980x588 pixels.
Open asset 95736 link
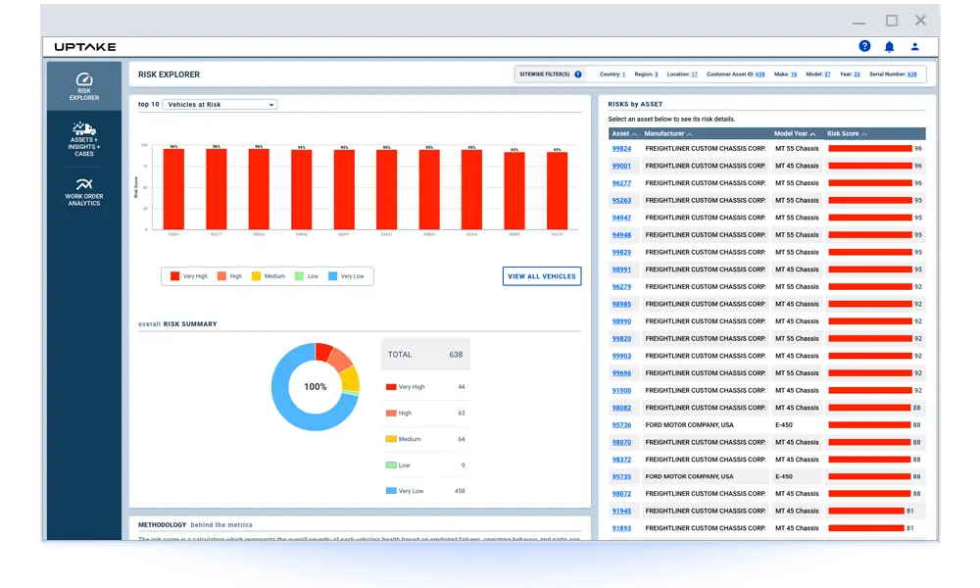pyautogui.click(x=621, y=425)
